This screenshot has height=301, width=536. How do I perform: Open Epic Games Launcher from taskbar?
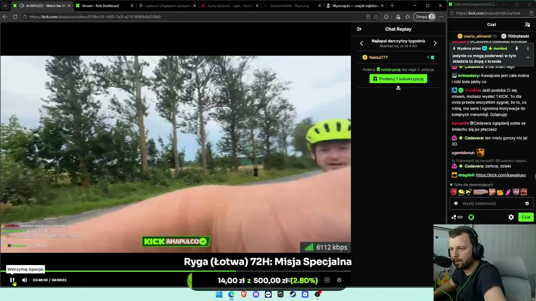tap(281, 294)
